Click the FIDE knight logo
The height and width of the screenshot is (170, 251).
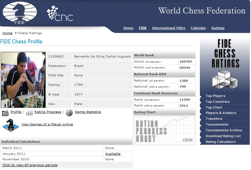[20, 13]
